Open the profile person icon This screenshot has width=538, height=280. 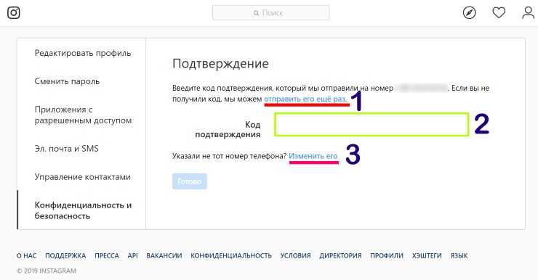point(528,13)
